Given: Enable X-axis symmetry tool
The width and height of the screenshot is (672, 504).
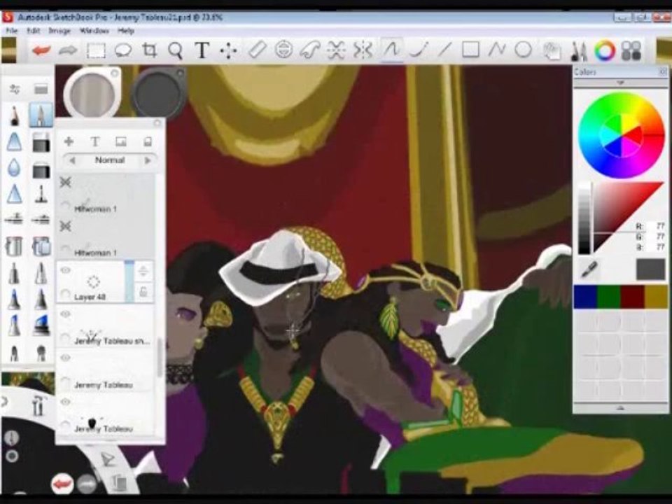Looking at the screenshot, I should (x=336, y=50).
